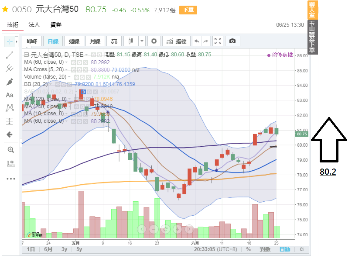Click the orange 下單 order button
362x262 pixels.
[188, 10]
